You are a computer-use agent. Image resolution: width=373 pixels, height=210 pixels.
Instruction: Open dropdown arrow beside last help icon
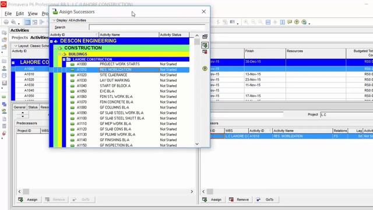(x=309, y=23)
